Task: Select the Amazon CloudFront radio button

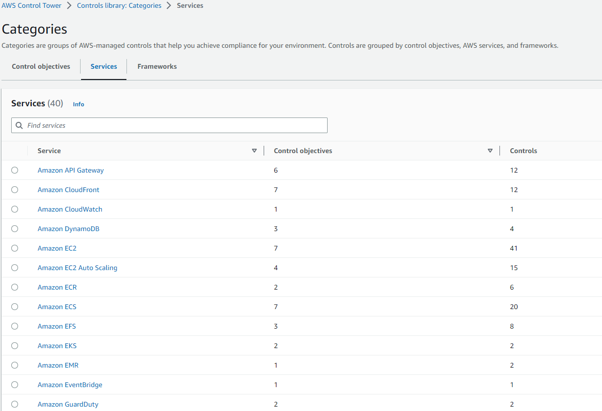Action: 15,190
